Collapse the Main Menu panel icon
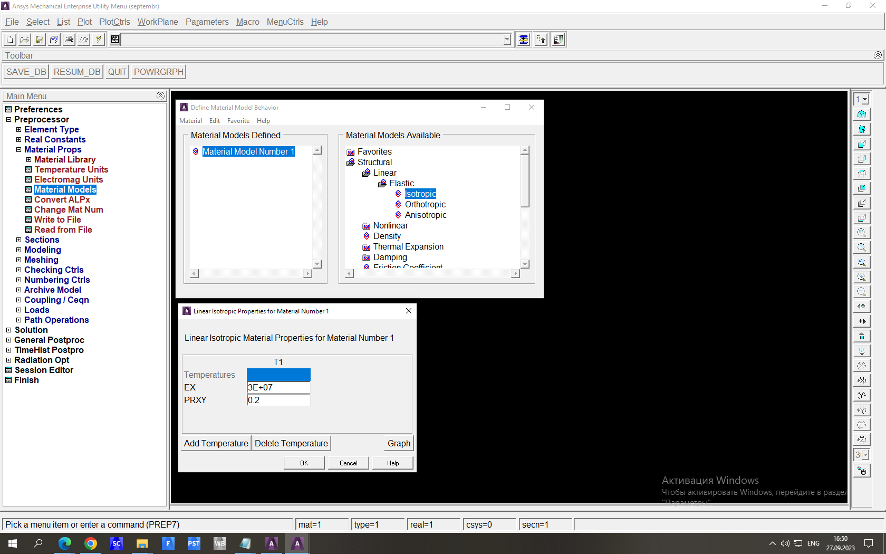Image resolution: width=886 pixels, height=554 pixels. (160, 95)
